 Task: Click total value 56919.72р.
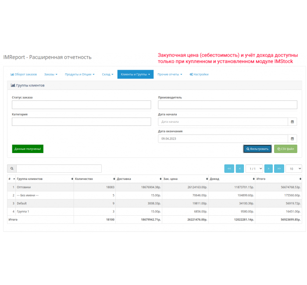coord(293,203)
